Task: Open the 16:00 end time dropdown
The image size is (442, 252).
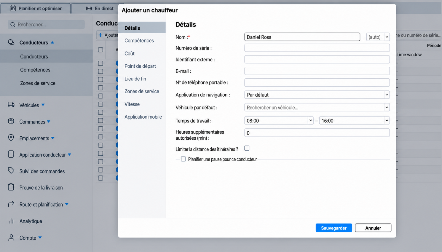Action: coord(387,120)
